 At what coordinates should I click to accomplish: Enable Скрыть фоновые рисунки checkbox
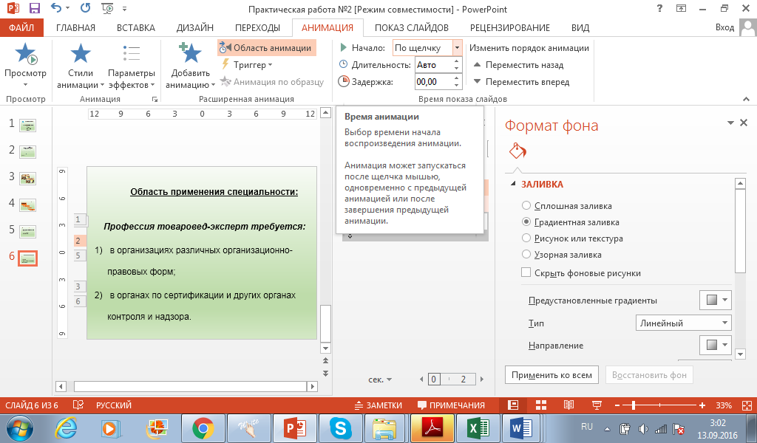pyautogui.click(x=526, y=272)
